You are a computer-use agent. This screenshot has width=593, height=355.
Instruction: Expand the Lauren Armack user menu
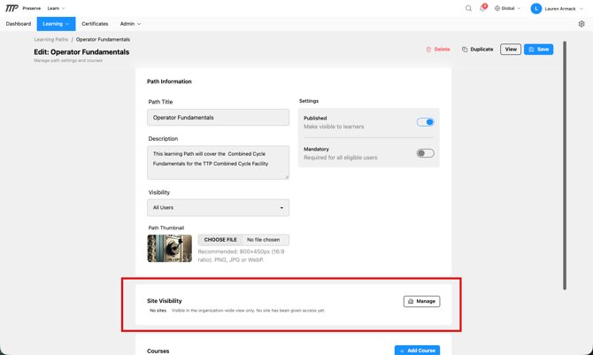(x=557, y=8)
